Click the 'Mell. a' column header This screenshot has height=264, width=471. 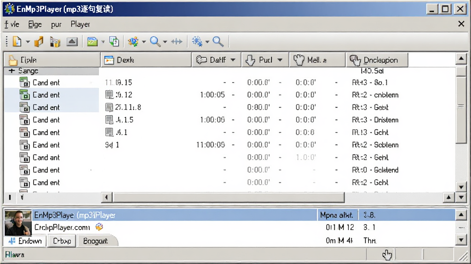[317, 60]
